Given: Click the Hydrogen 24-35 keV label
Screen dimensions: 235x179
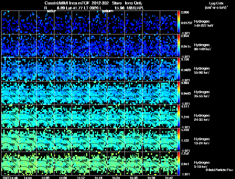Looking at the screenshot, I should (x=202, y=118).
